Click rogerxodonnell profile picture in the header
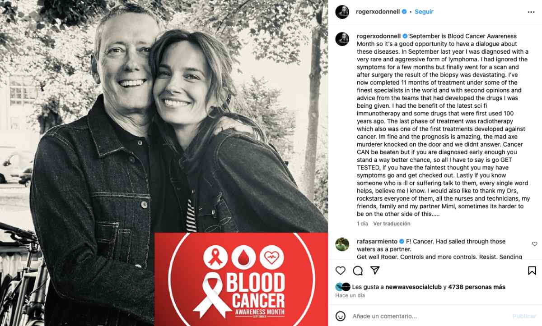Image resolution: width=542 pixels, height=326 pixels. tap(342, 12)
